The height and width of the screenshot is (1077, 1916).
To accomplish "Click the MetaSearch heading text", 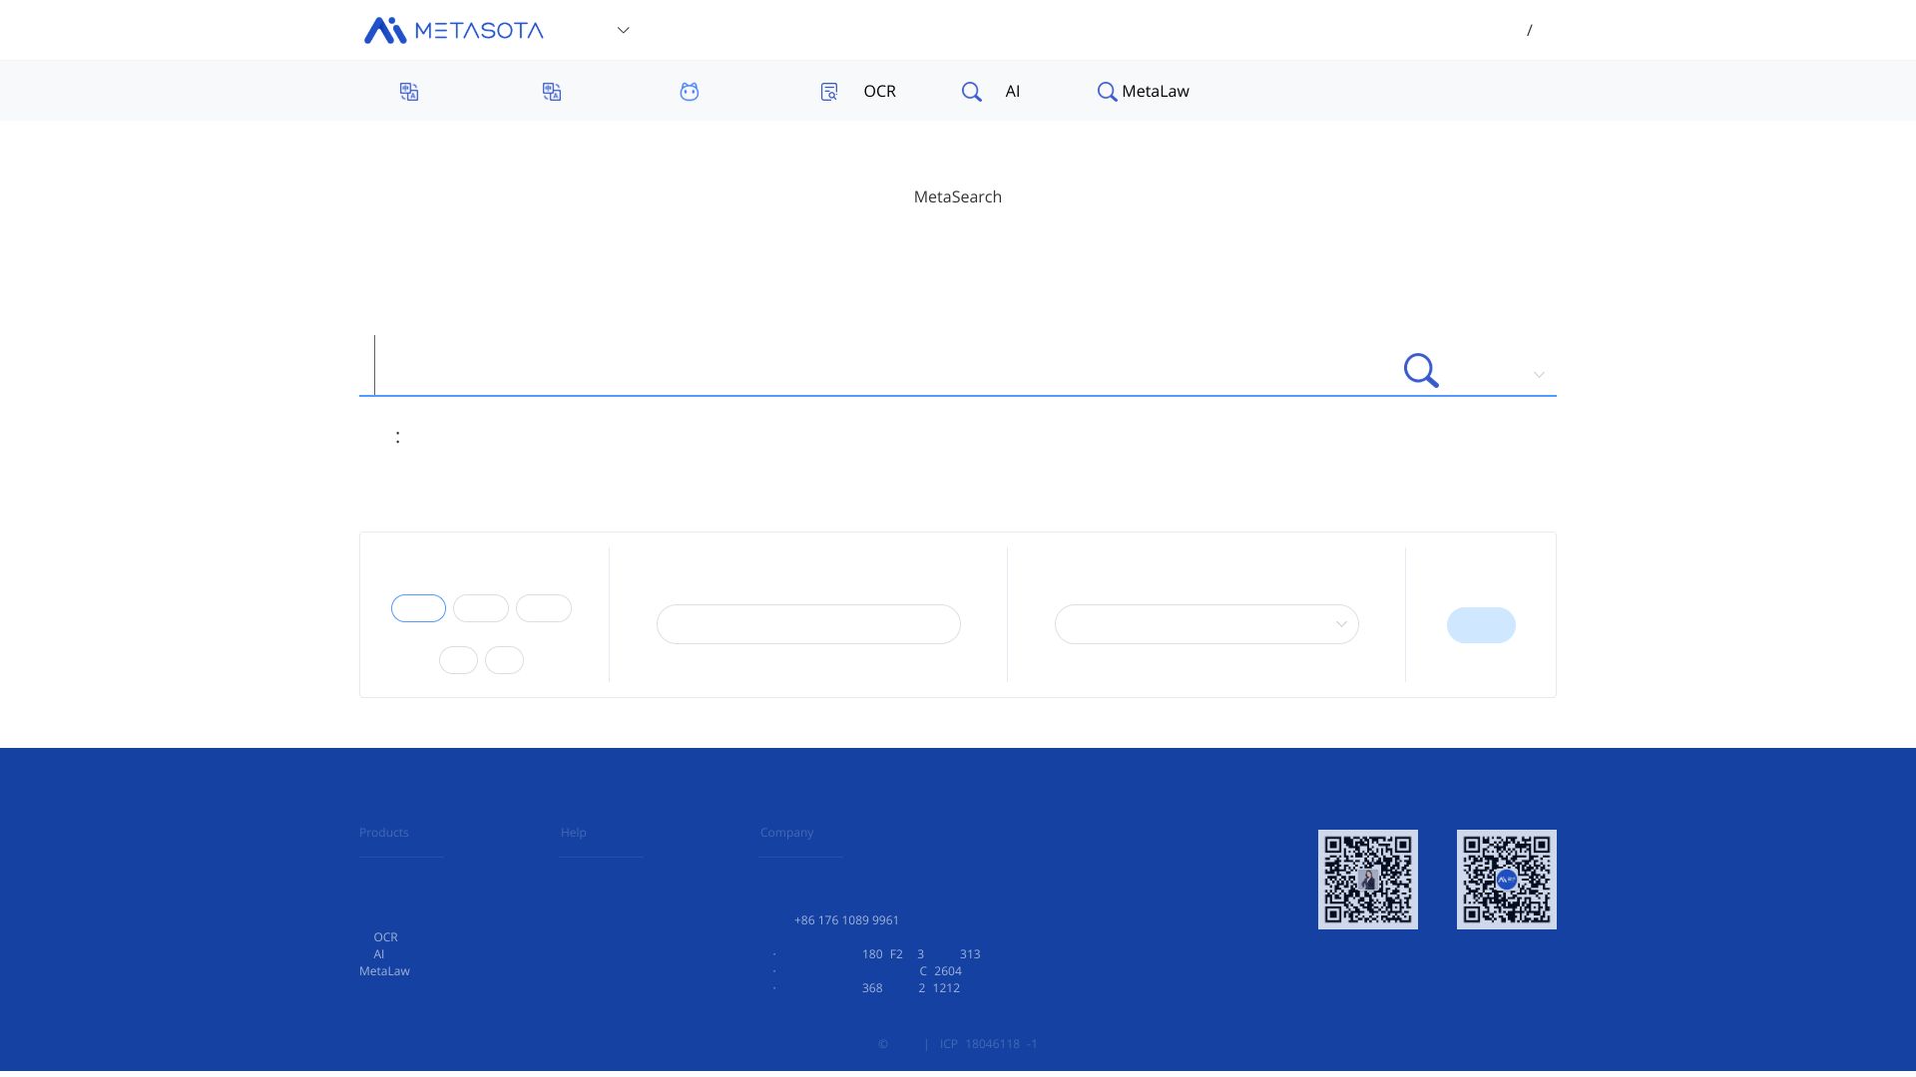I will (958, 196).
